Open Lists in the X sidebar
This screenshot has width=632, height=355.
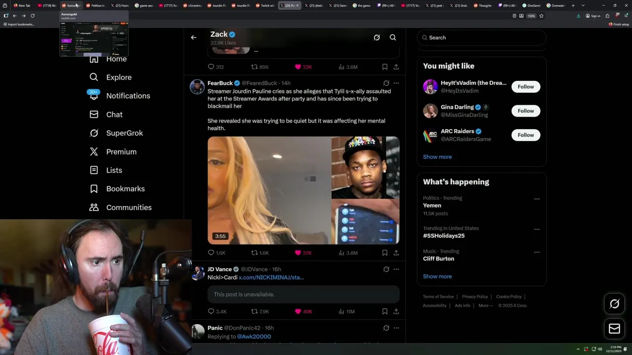pyautogui.click(x=106, y=170)
